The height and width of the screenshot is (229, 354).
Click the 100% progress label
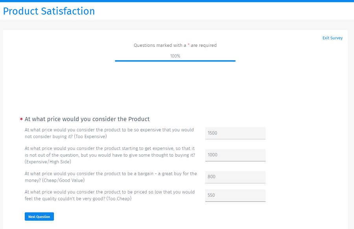click(x=175, y=56)
